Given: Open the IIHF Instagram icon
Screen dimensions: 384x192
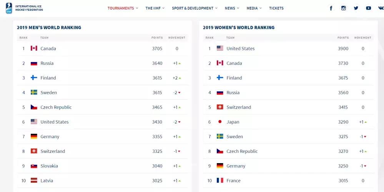Looking at the screenshot, I should pyautogui.click(x=344, y=8).
